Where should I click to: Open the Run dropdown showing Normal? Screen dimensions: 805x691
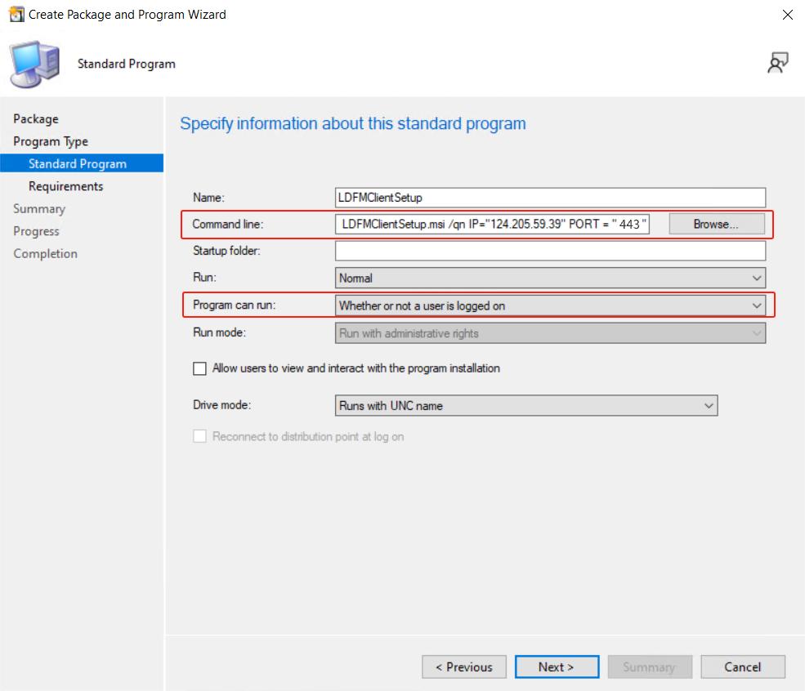550,279
